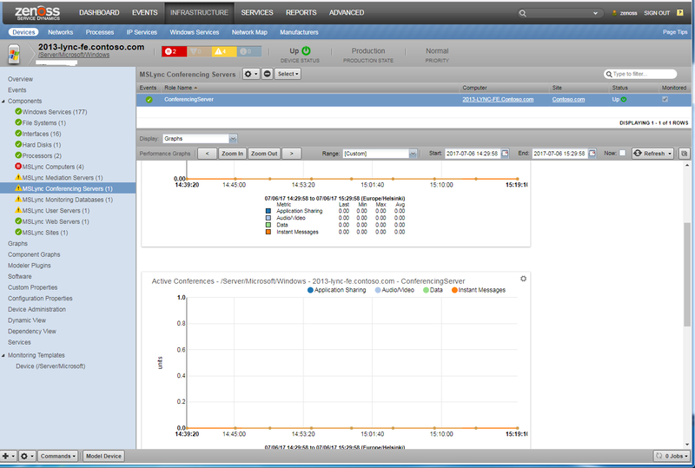
Task: Click the Zenoss Service Dynamics logo
Action: [x=37, y=13]
